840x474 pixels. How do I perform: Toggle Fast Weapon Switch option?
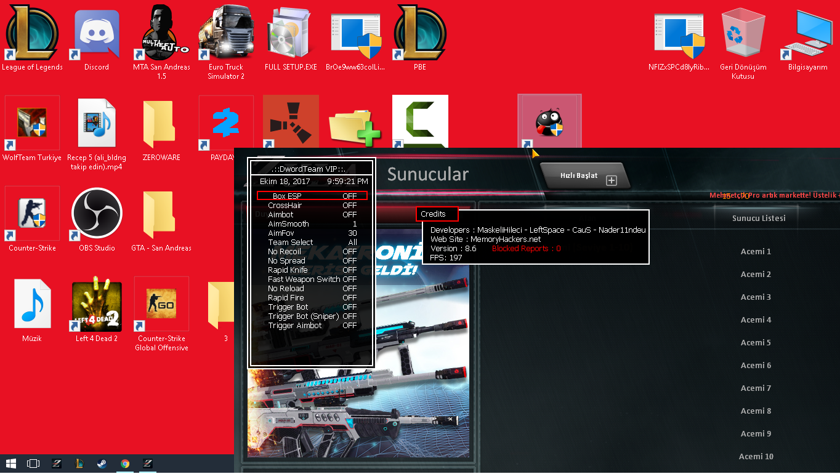click(312, 279)
